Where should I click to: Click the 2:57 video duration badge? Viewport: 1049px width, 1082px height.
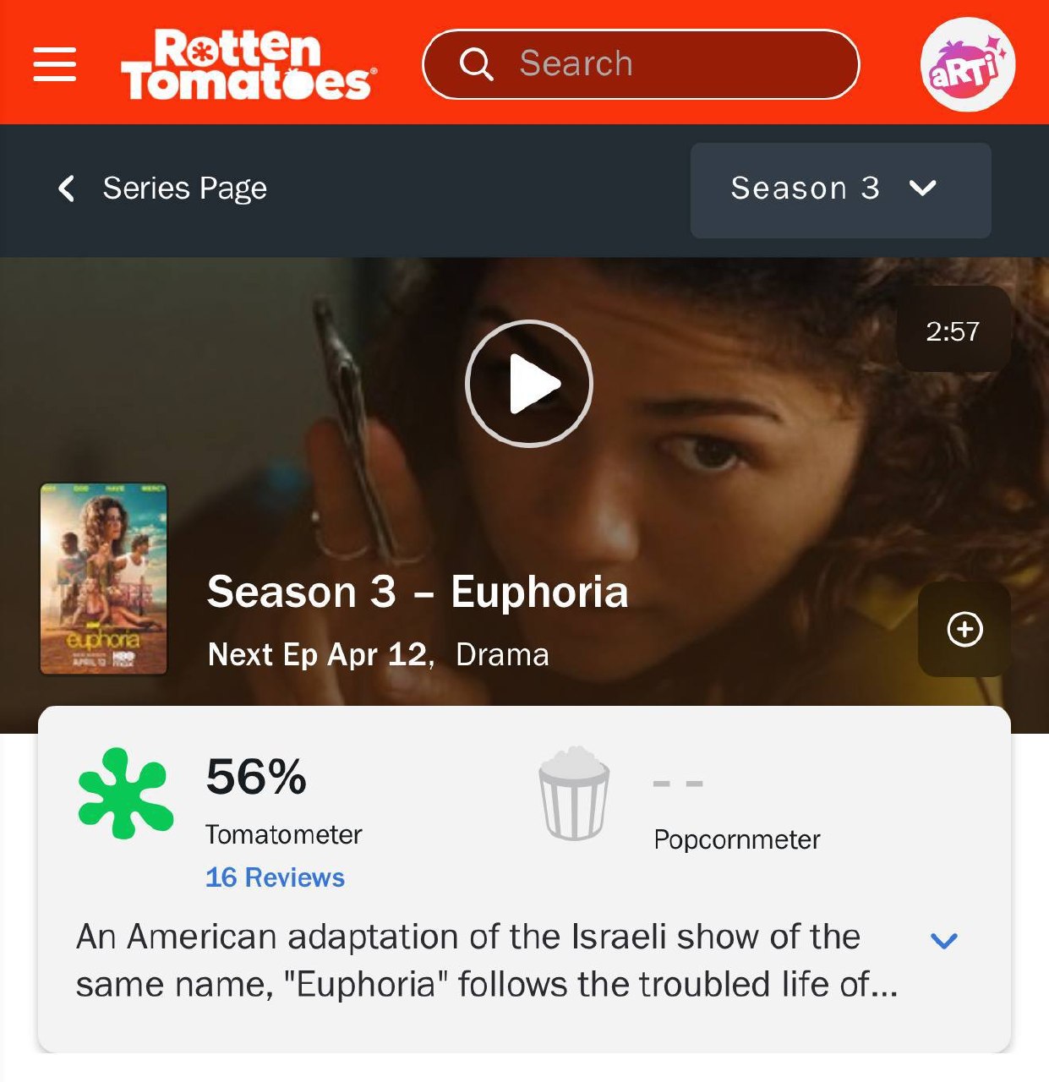[x=953, y=331]
